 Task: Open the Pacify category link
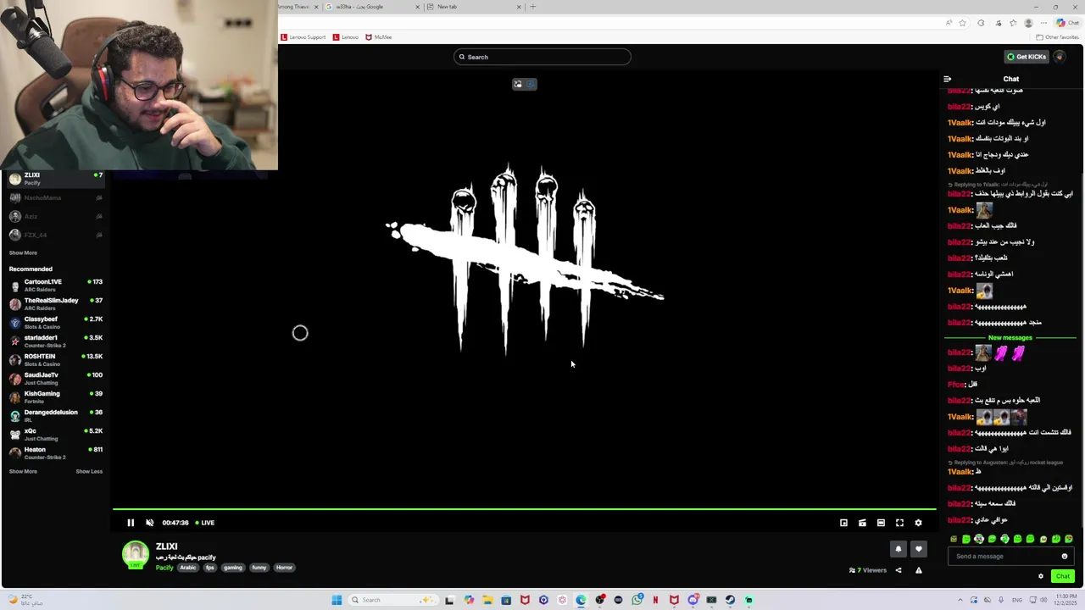click(164, 568)
